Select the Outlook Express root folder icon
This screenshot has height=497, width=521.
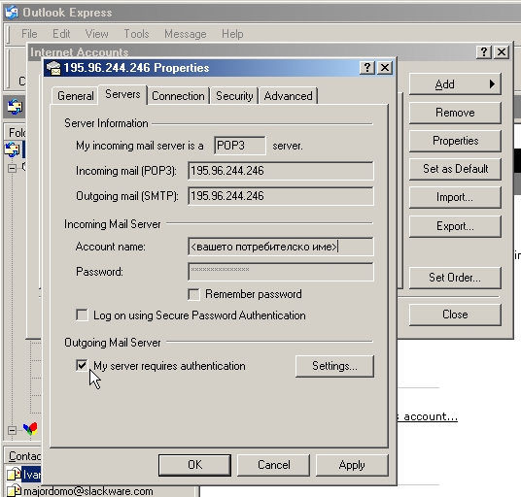[12, 149]
